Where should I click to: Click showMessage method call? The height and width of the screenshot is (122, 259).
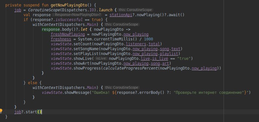(x=77, y=93)
